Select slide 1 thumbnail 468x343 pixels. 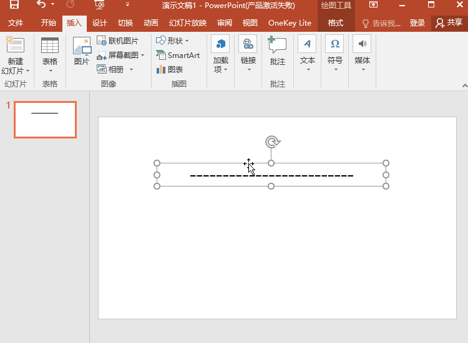45,120
